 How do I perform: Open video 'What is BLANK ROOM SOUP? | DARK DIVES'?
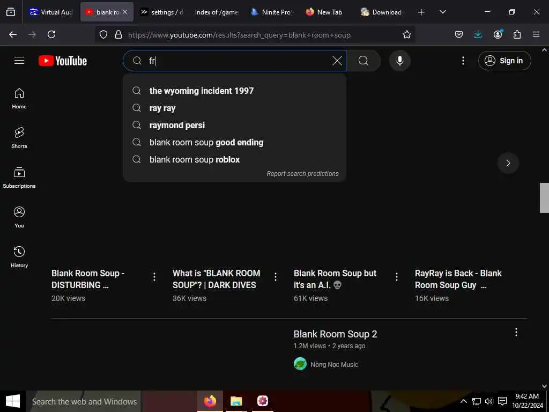(217, 279)
